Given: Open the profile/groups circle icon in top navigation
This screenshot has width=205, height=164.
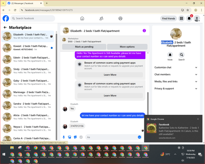Looking at the screenshot, I should click(x=121, y=18).
